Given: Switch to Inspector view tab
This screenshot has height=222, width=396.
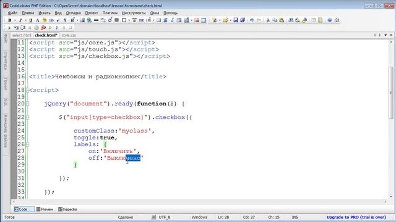Looking at the screenshot, I should (67, 210).
